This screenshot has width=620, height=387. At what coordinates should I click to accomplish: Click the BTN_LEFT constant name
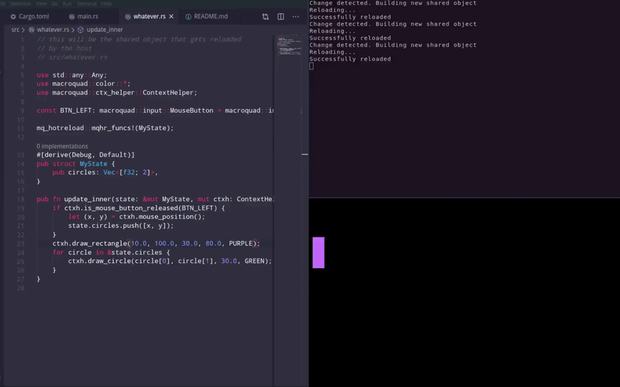[75, 111]
